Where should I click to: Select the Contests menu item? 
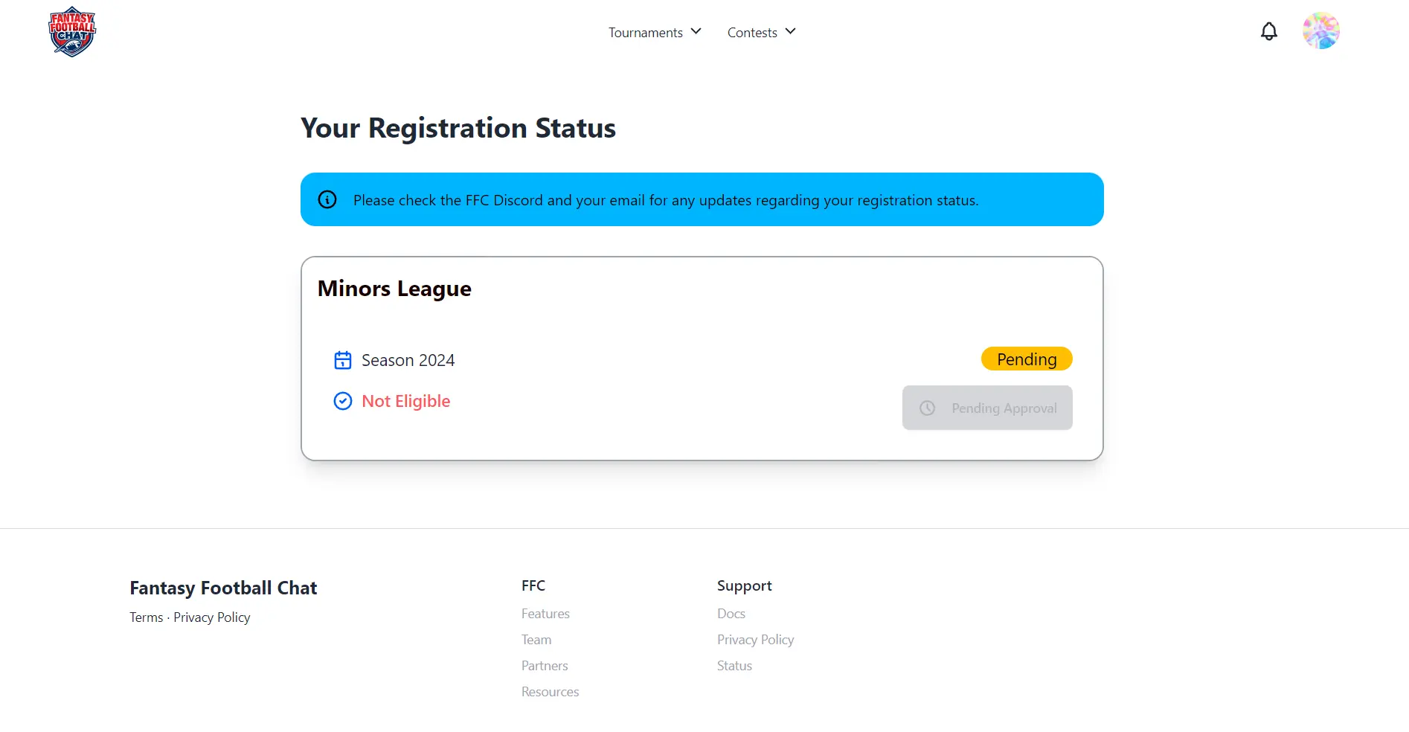click(752, 32)
